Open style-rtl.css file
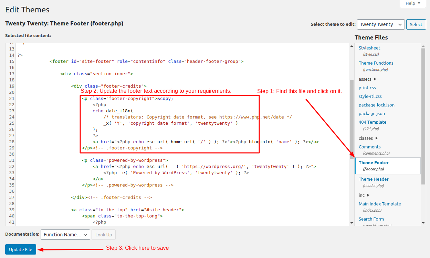 [x=370, y=97]
